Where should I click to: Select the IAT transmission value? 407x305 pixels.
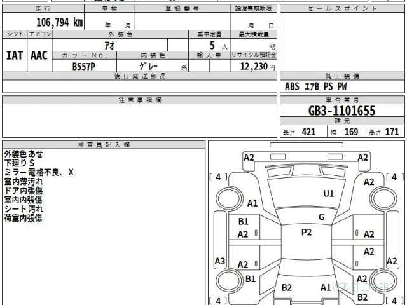[x=15, y=55]
